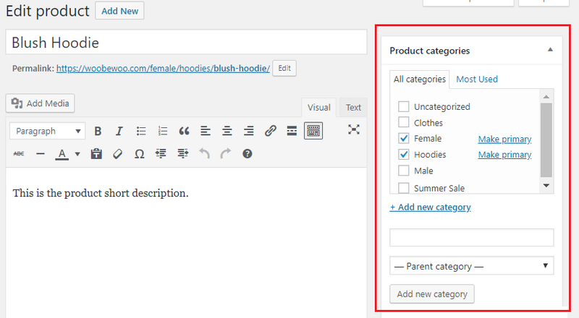The width and height of the screenshot is (579, 318).
Task: Clear formatting with eraser icon
Action: [x=118, y=154]
